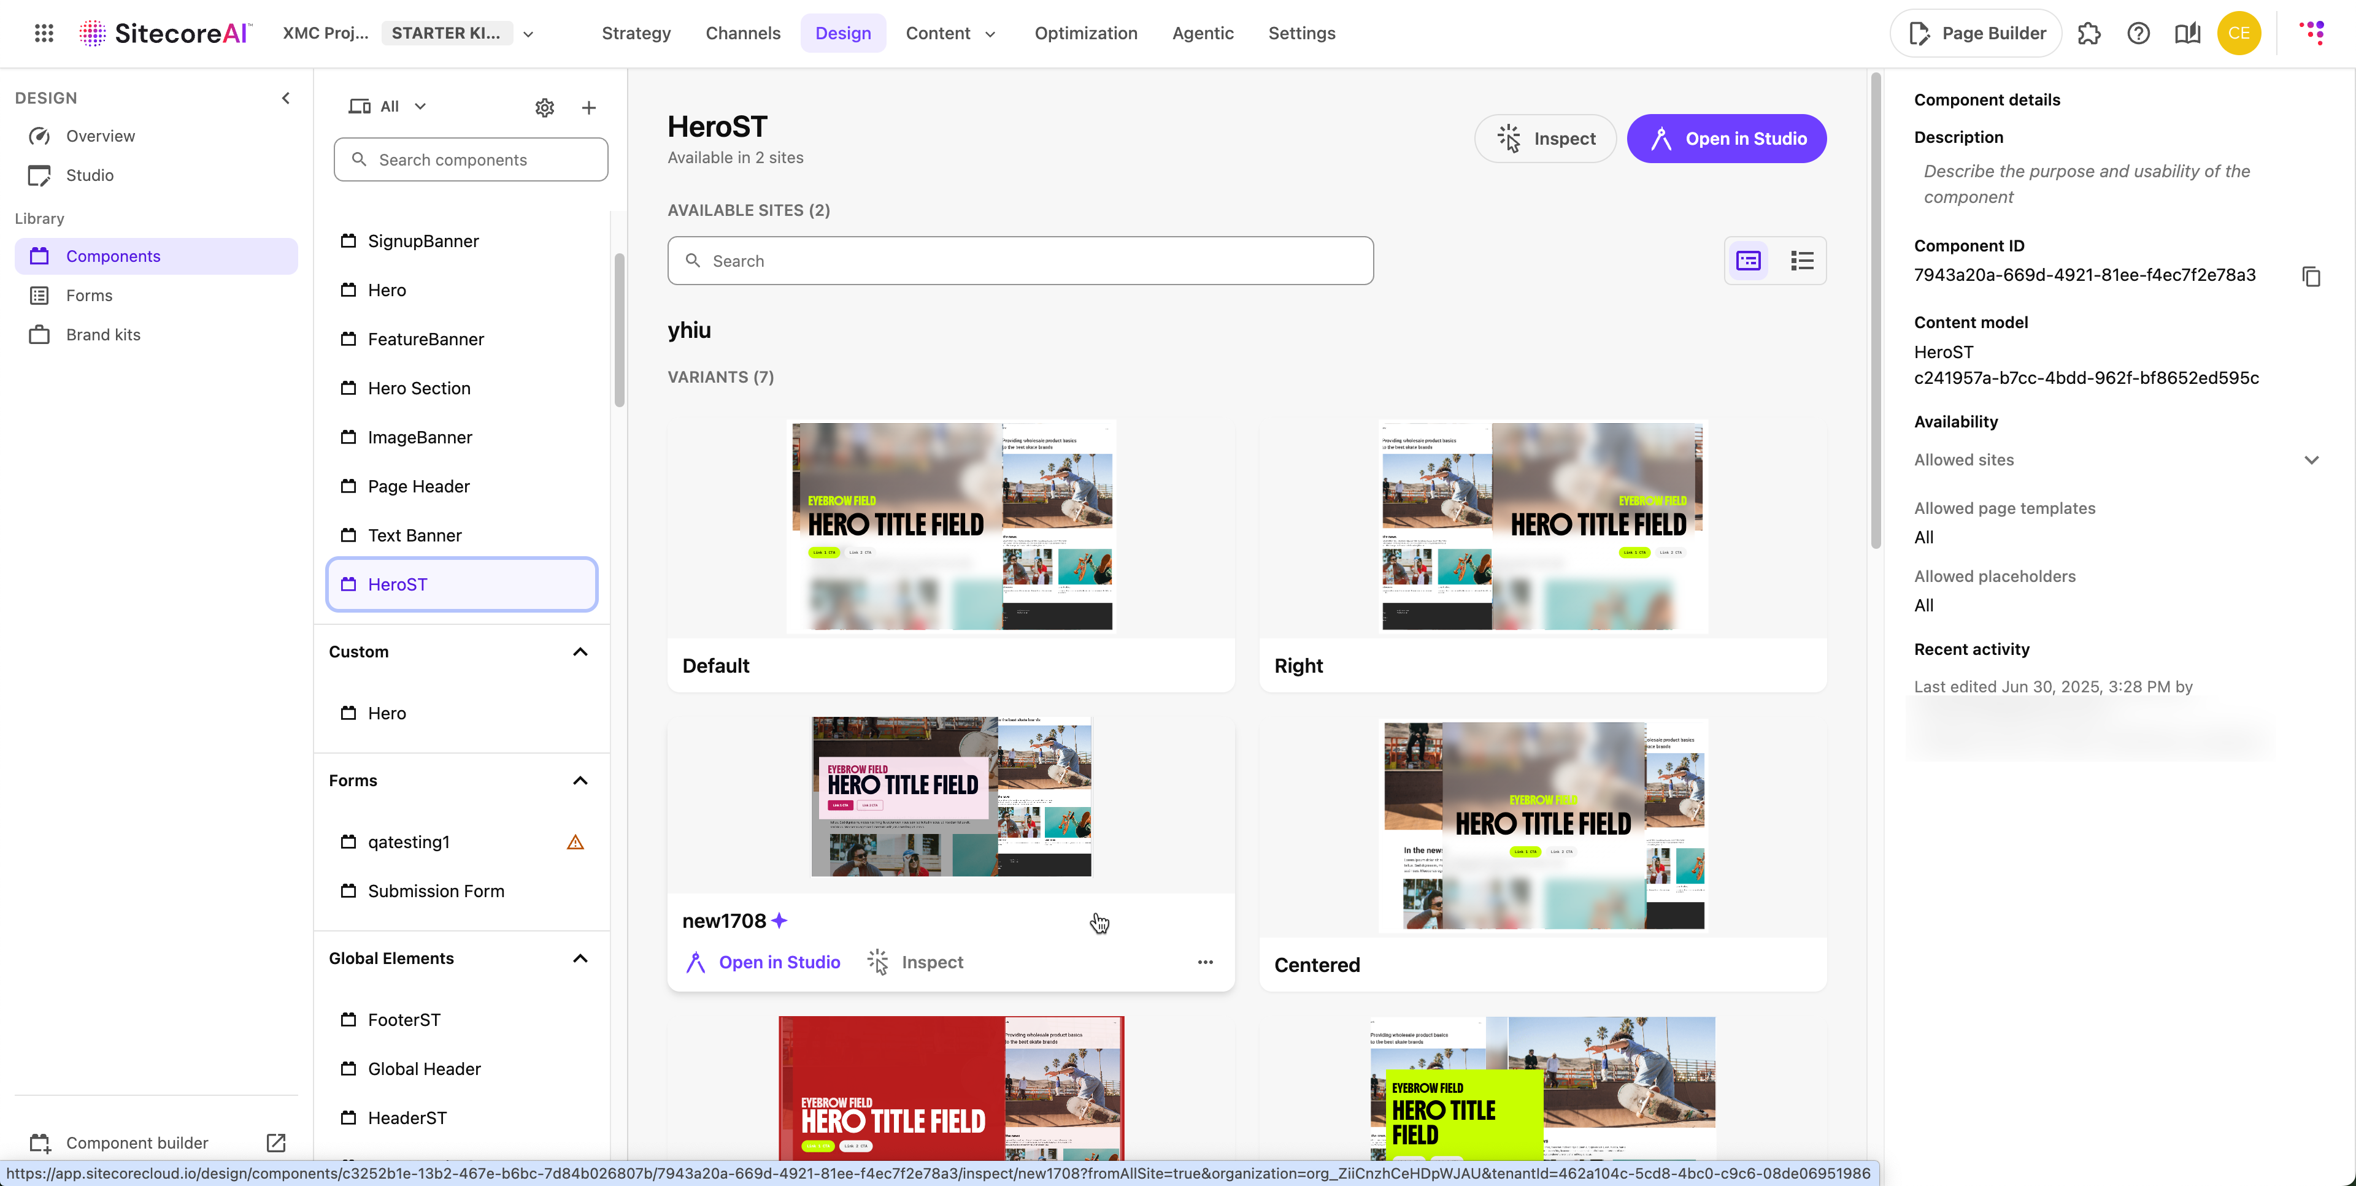This screenshot has width=2356, height=1186.
Task: Select the ImageBanner component
Action: 462,437
